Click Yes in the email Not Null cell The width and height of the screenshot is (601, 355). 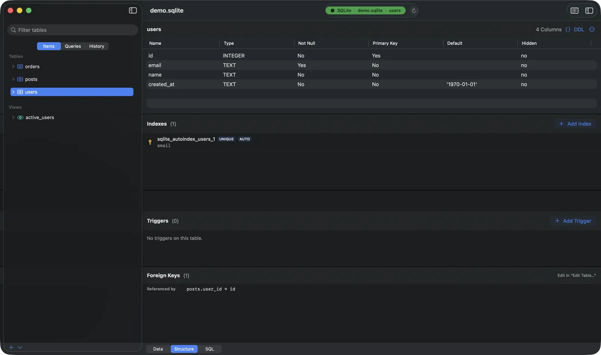[302, 65]
